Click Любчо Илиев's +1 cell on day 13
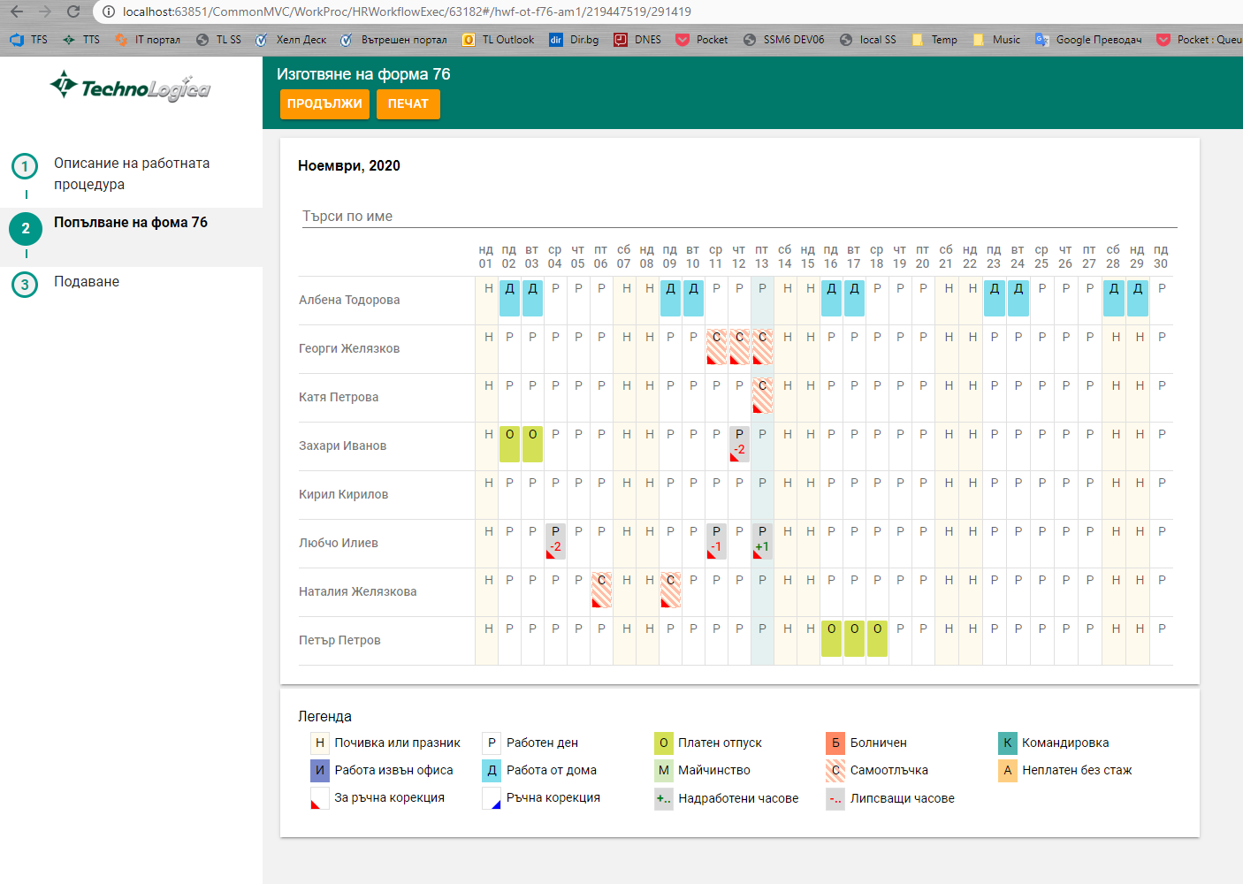This screenshot has height=884, width=1243. coord(762,541)
